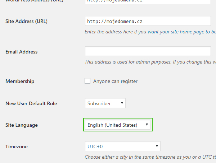Click the "Email Address" field label
This screenshot has height=163, width=216.
(22, 52)
